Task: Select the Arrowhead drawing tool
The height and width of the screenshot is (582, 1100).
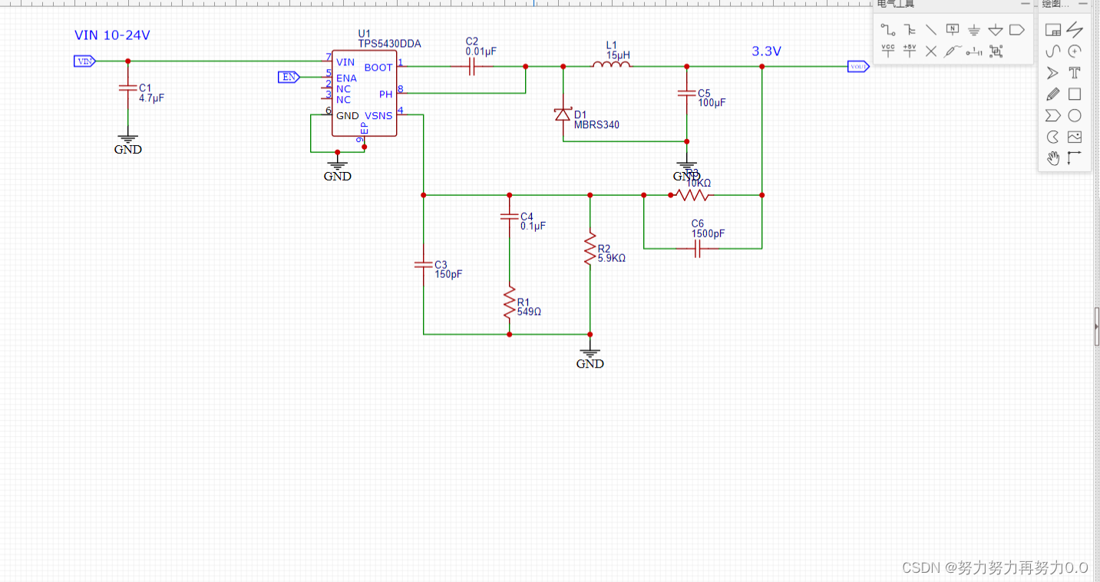Action: (1053, 73)
